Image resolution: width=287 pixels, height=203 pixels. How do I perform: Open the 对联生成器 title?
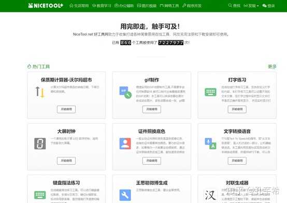coord(237,183)
